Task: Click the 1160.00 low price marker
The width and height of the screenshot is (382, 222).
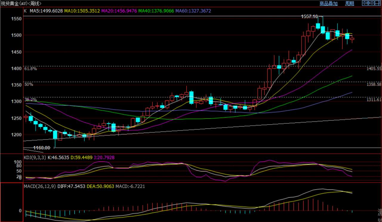Action: pos(41,148)
